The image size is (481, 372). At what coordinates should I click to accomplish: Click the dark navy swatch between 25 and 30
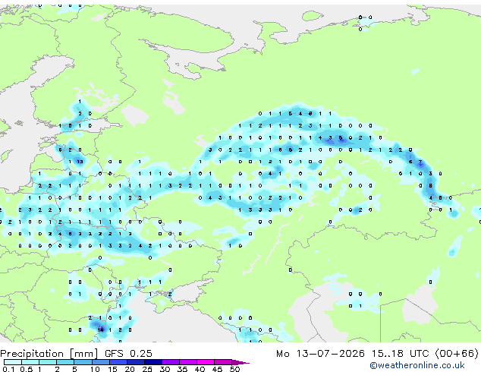(x=153, y=362)
